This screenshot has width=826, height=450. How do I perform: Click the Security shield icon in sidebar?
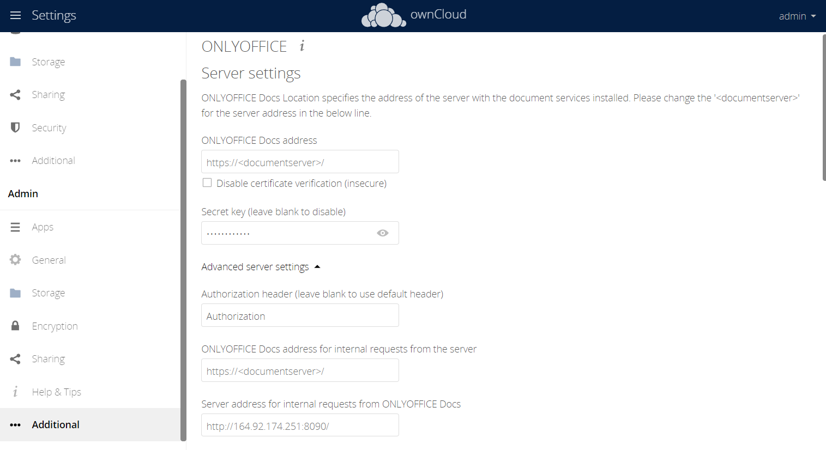point(15,127)
